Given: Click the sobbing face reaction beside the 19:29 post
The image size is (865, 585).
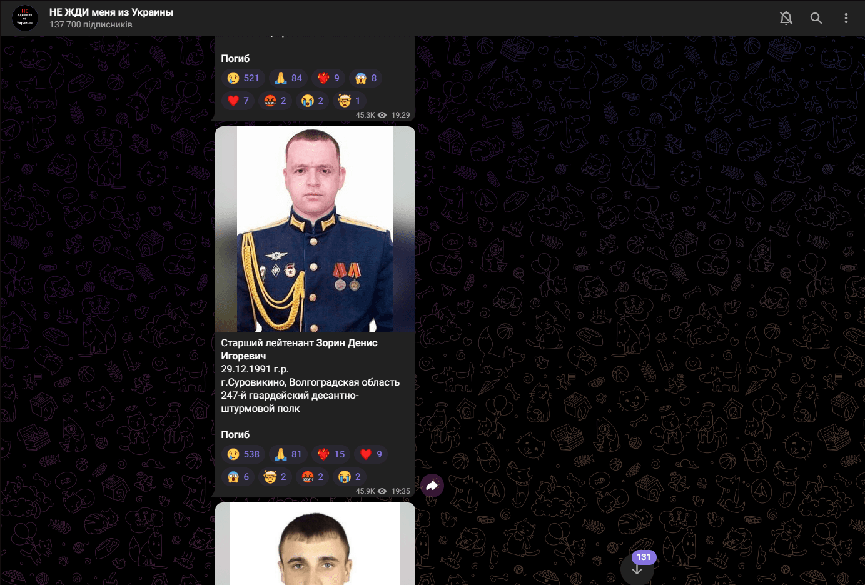Looking at the screenshot, I should (x=313, y=101).
